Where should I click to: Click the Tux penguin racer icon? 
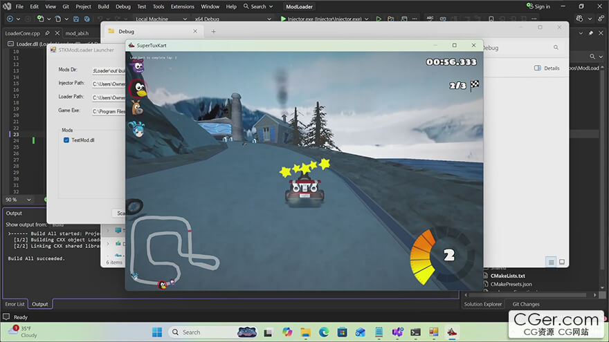click(x=139, y=87)
